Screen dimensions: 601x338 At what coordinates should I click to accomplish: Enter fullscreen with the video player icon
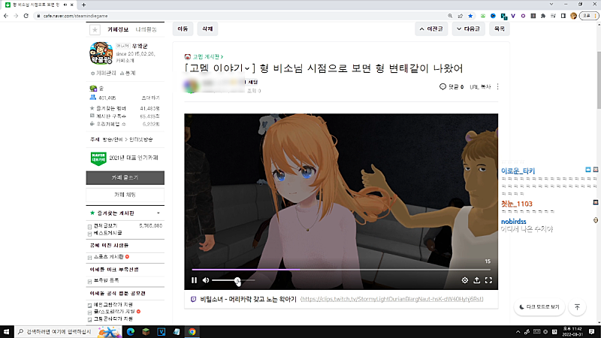[x=488, y=280]
